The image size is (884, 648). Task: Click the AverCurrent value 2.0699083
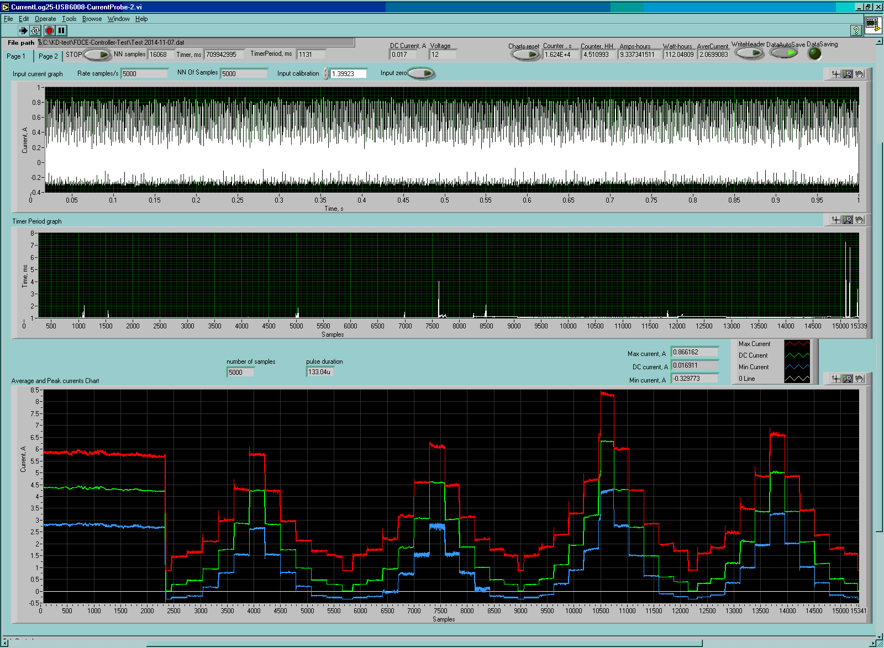(x=714, y=54)
